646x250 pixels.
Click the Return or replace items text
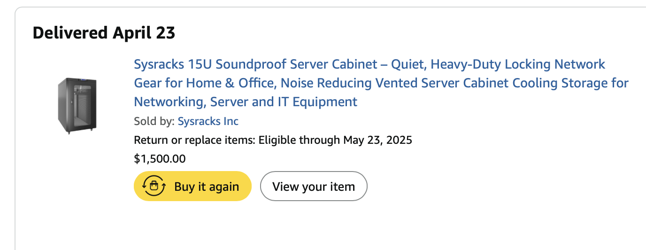click(x=195, y=140)
